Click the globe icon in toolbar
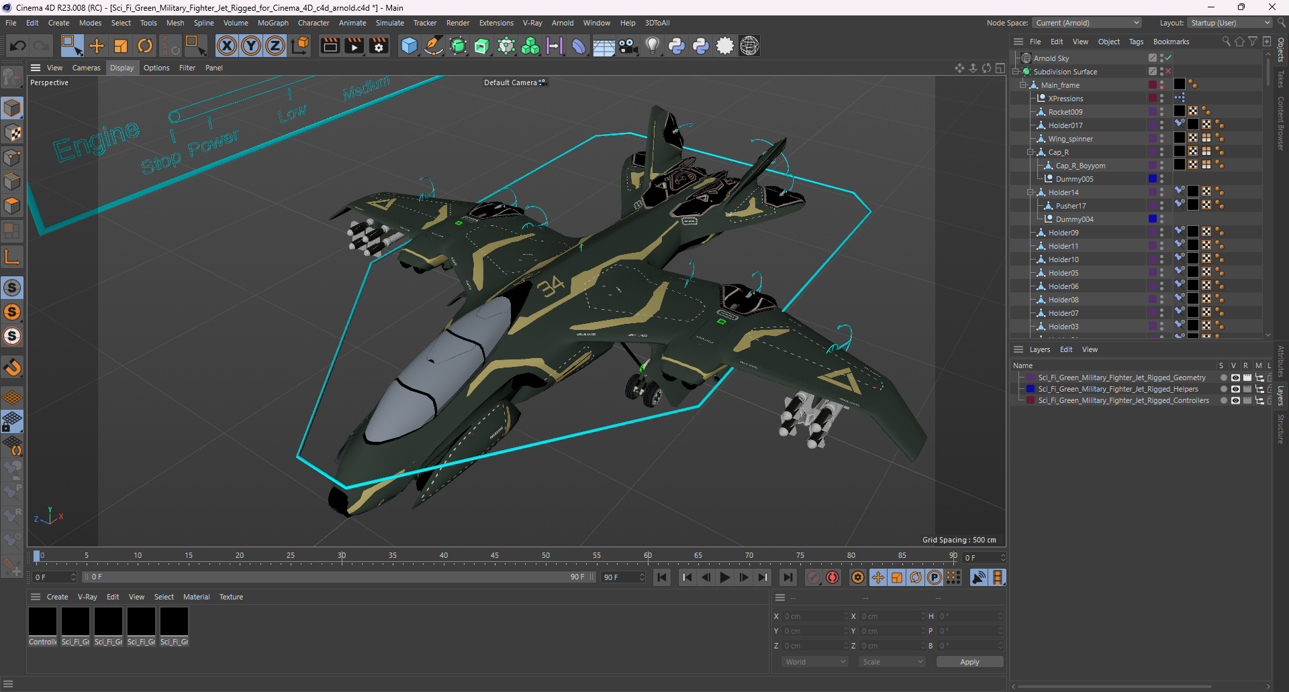1289x692 pixels. (x=749, y=46)
